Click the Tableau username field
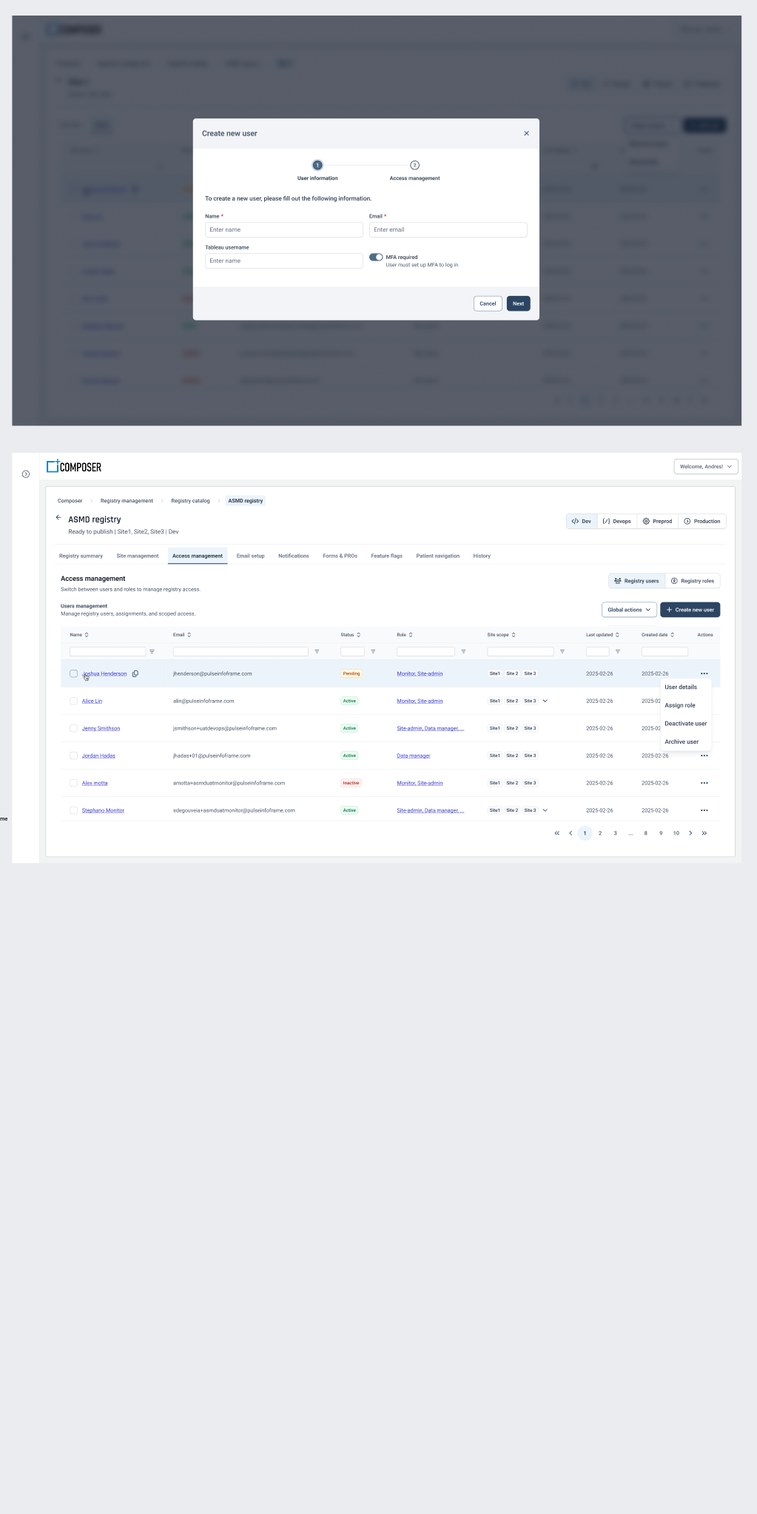 pyautogui.click(x=284, y=261)
